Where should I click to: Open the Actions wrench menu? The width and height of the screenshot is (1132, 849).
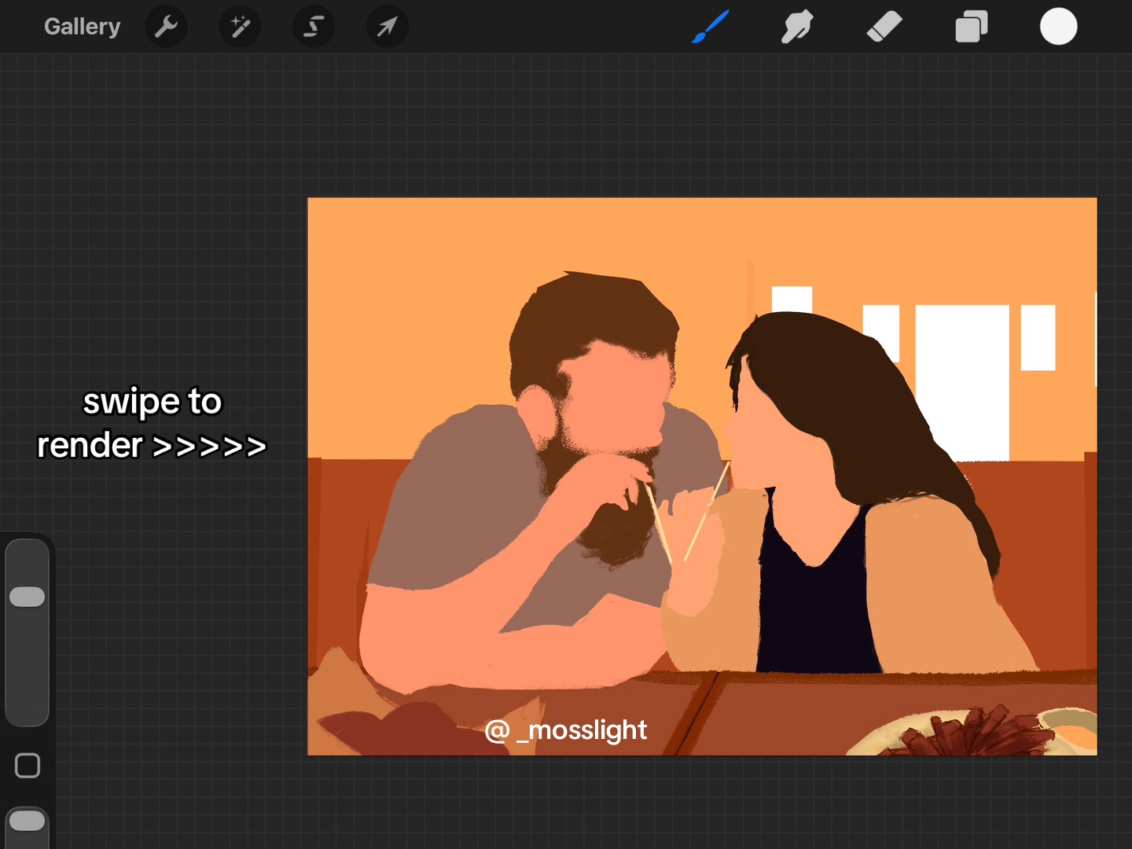point(166,27)
